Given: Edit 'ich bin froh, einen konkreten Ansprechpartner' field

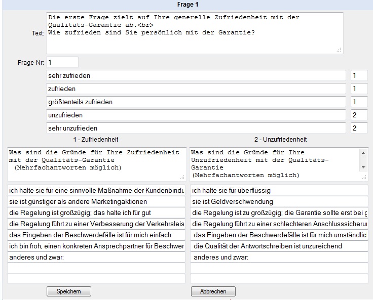Looking at the screenshot, I should pos(96,246).
